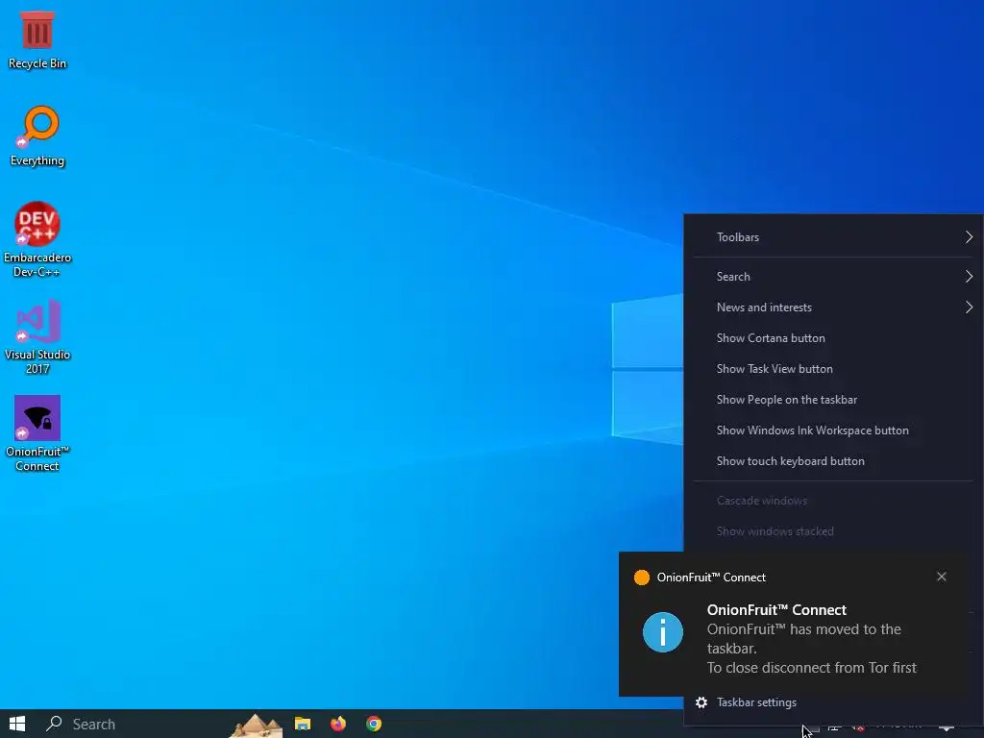
Task: Expand the News and interests submenu arrow
Action: [969, 307]
